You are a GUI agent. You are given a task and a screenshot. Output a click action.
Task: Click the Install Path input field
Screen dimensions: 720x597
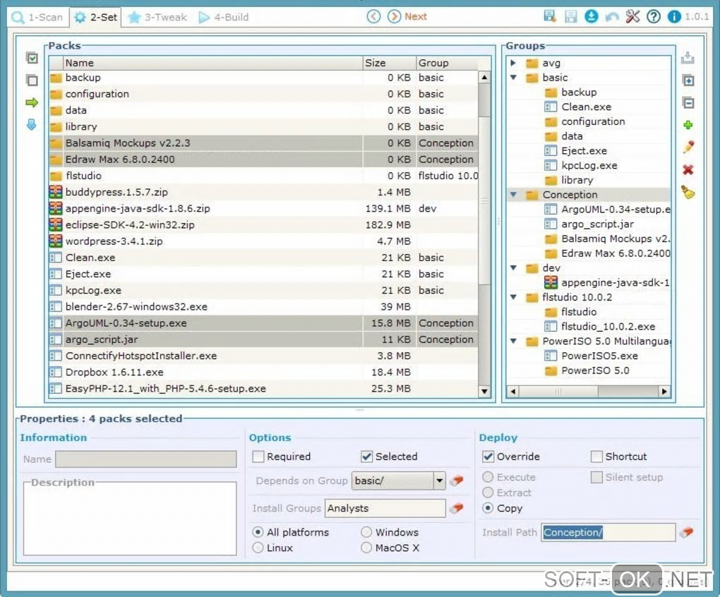608,532
